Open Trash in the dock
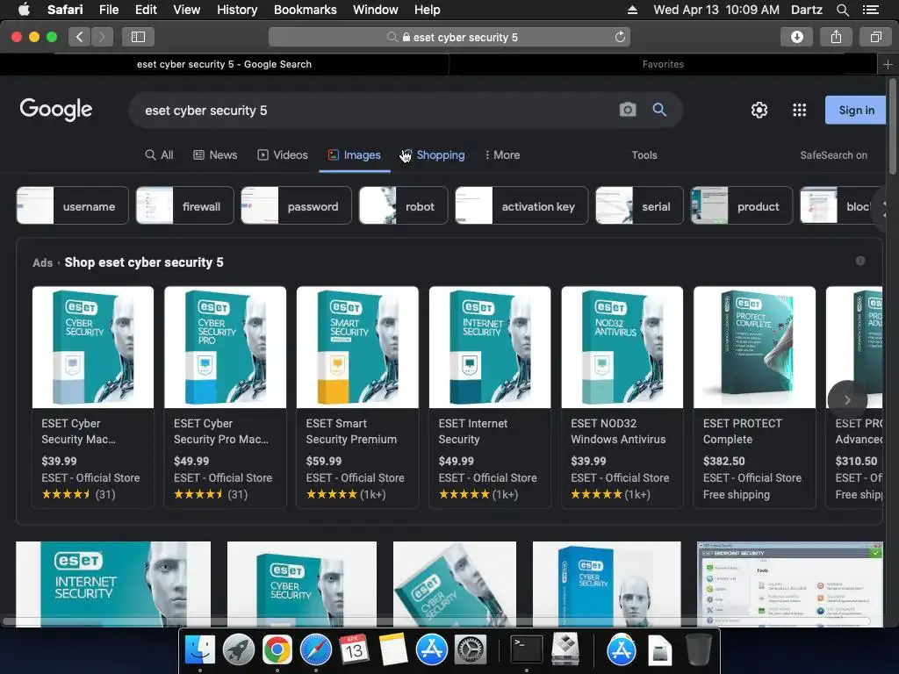Viewport: 899px width, 674px height. point(698,650)
